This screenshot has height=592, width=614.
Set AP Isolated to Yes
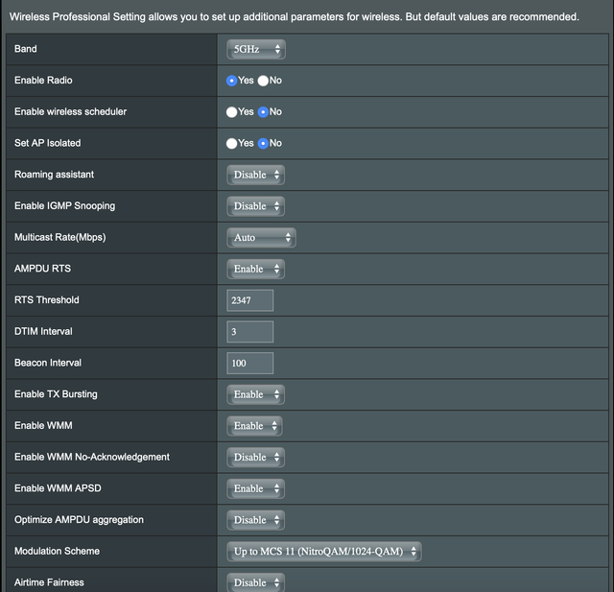pos(231,143)
